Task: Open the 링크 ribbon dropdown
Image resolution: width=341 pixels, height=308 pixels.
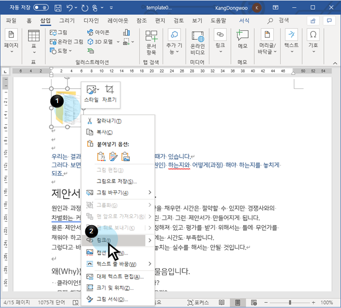Action: (220, 41)
